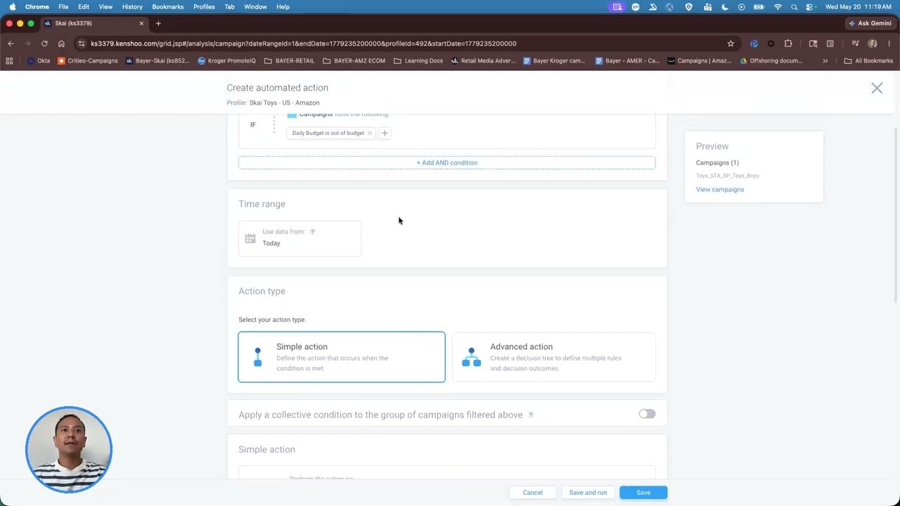Open Chrome home page

(61, 44)
